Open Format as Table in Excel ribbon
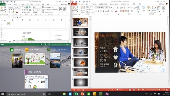Image resolution: width=170 pixels, height=96 pixels. pos(50,10)
